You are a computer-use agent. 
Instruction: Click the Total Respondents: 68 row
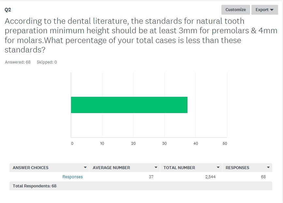tap(35, 186)
